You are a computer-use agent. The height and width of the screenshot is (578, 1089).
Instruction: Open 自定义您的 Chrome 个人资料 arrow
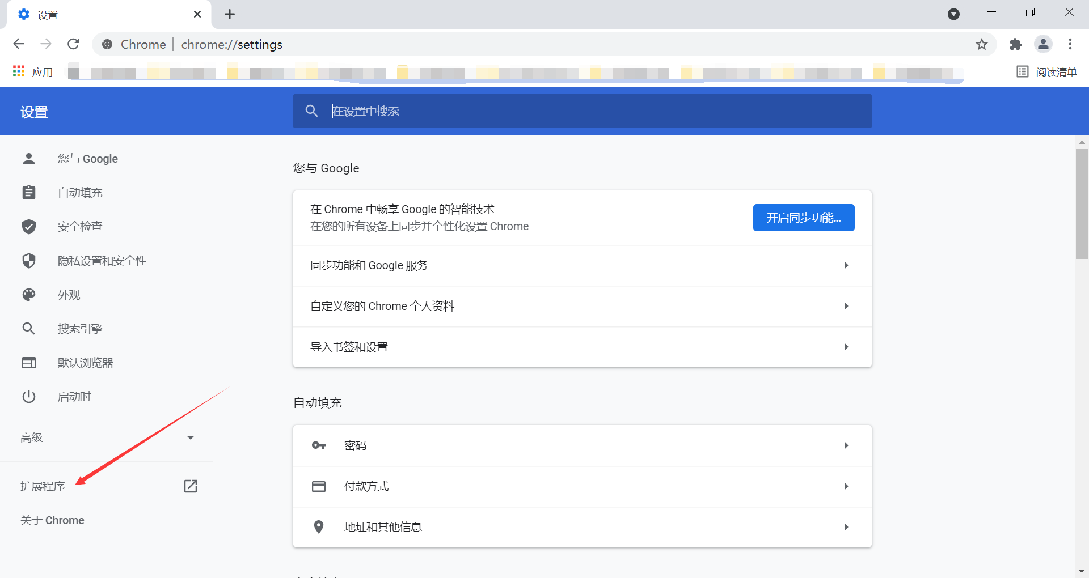coord(846,306)
